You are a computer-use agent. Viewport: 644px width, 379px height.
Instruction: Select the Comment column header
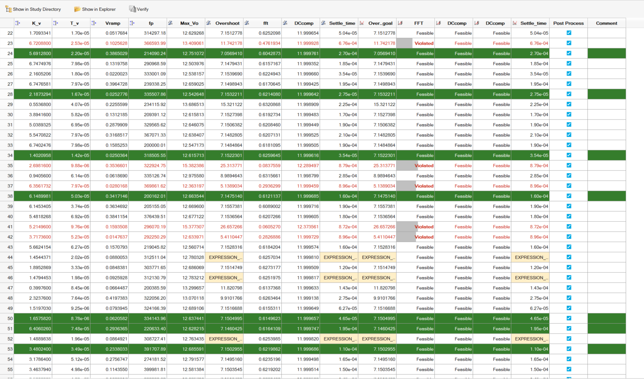(607, 23)
